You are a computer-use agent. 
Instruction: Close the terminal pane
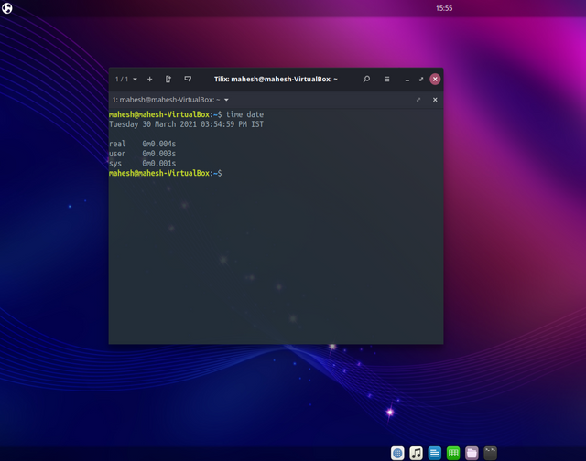click(x=435, y=100)
